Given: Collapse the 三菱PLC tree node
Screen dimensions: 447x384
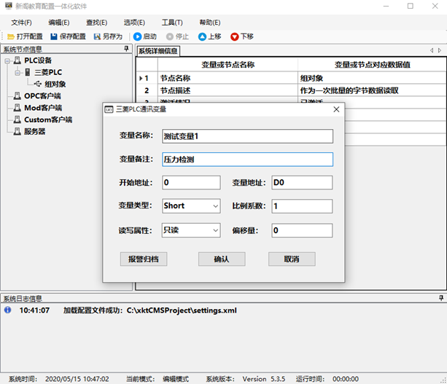Looking at the screenshot, I should pyautogui.click(x=18, y=73).
